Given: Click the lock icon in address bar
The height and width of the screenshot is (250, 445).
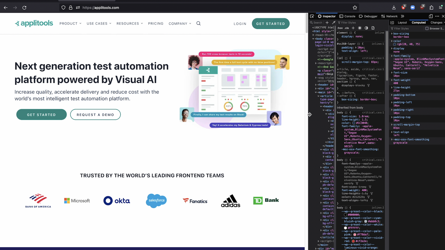Looking at the screenshot, I should [70, 8].
